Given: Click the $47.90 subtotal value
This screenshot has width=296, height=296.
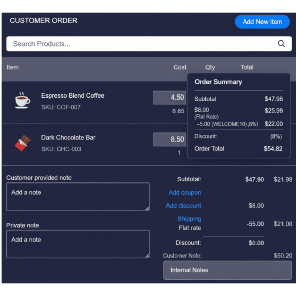Looking at the screenshot, I should (x=255, y=179).
